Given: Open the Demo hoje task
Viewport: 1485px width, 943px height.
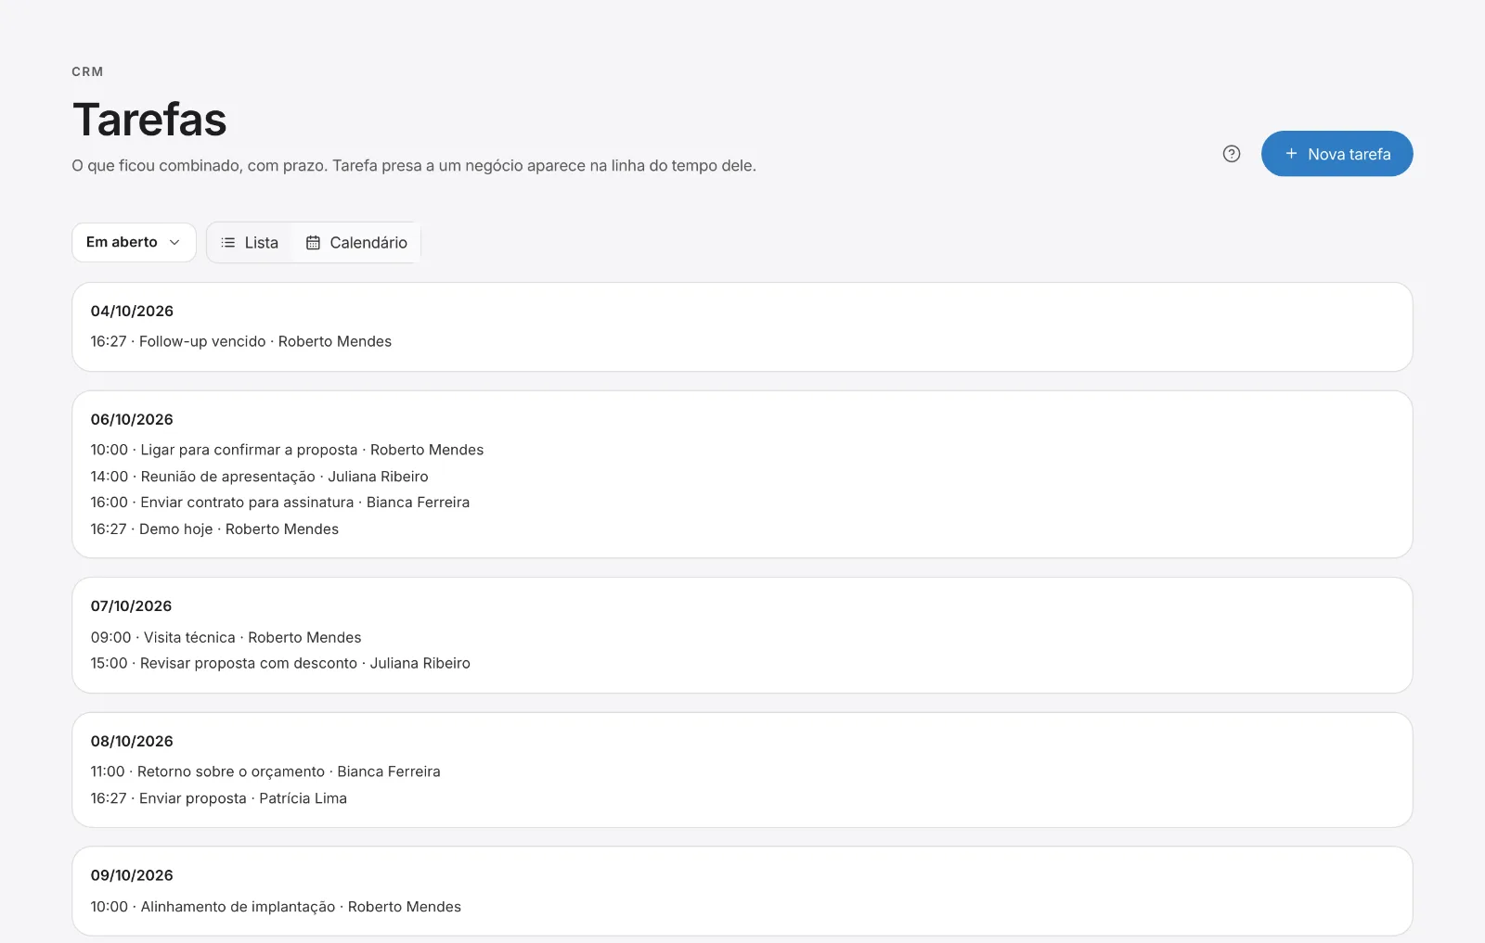Looking at the screenshot, I should pos(214,529).
